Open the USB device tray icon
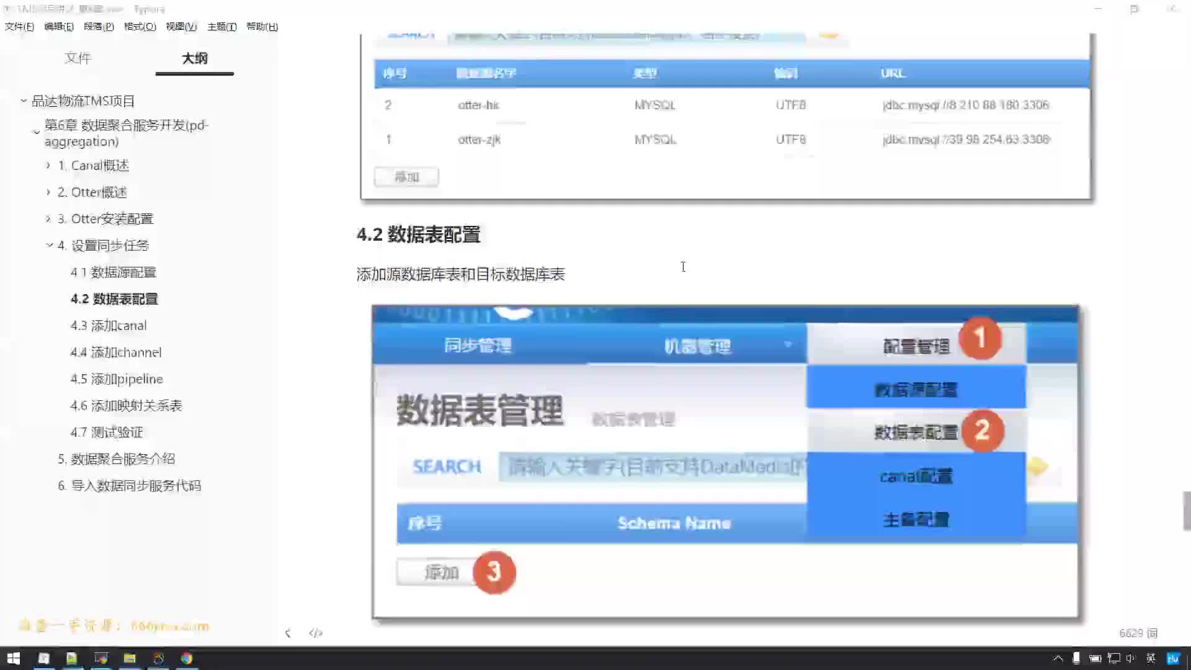Image resolution: width=1191 pixels, height=670 pixels. [1077, 658]
